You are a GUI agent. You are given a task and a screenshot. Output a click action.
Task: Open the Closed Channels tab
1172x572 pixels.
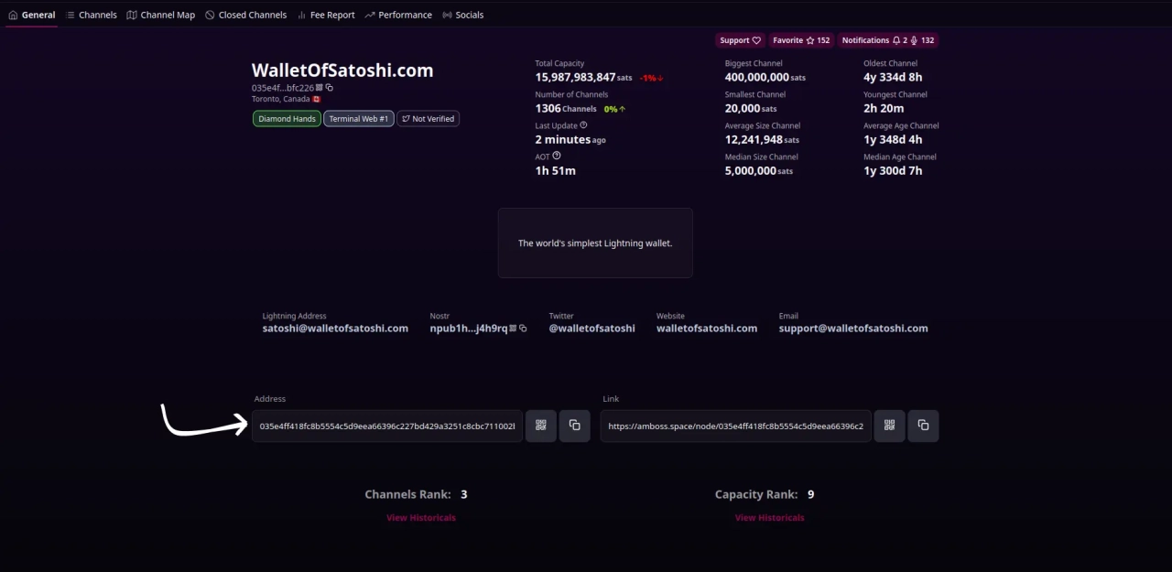[x=245, y=15]
